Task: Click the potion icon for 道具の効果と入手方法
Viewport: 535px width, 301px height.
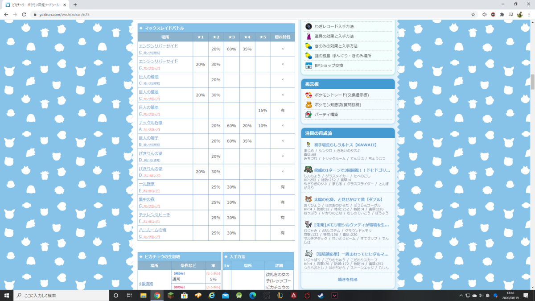Action: 308,36
